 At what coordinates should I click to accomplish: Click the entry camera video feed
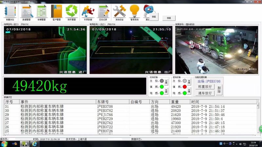pyautogui.click(x=45, y=50)
